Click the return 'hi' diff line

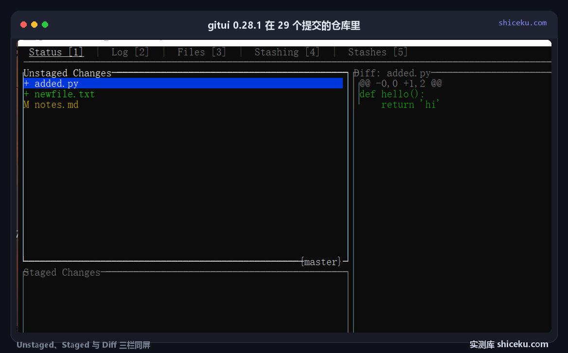coord(410,105)
